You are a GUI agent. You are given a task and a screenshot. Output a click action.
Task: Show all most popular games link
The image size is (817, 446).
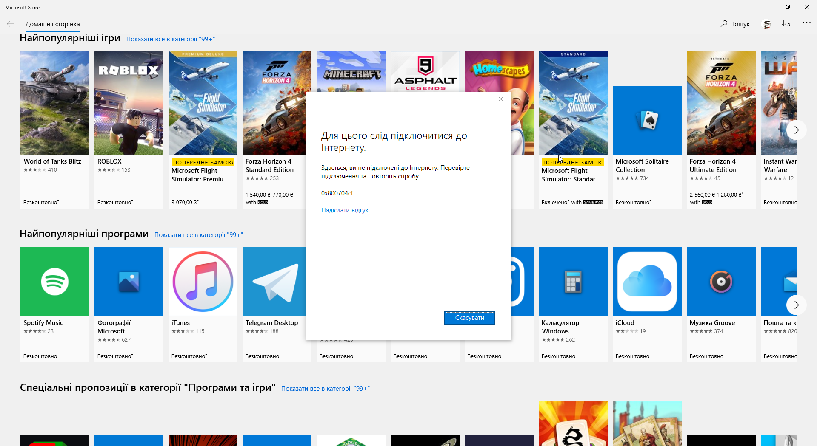[171, 39]
